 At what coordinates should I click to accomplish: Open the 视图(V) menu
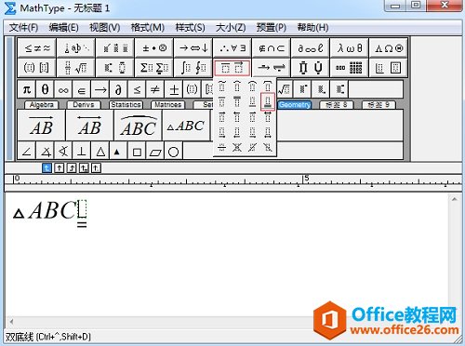coord(105,28)
